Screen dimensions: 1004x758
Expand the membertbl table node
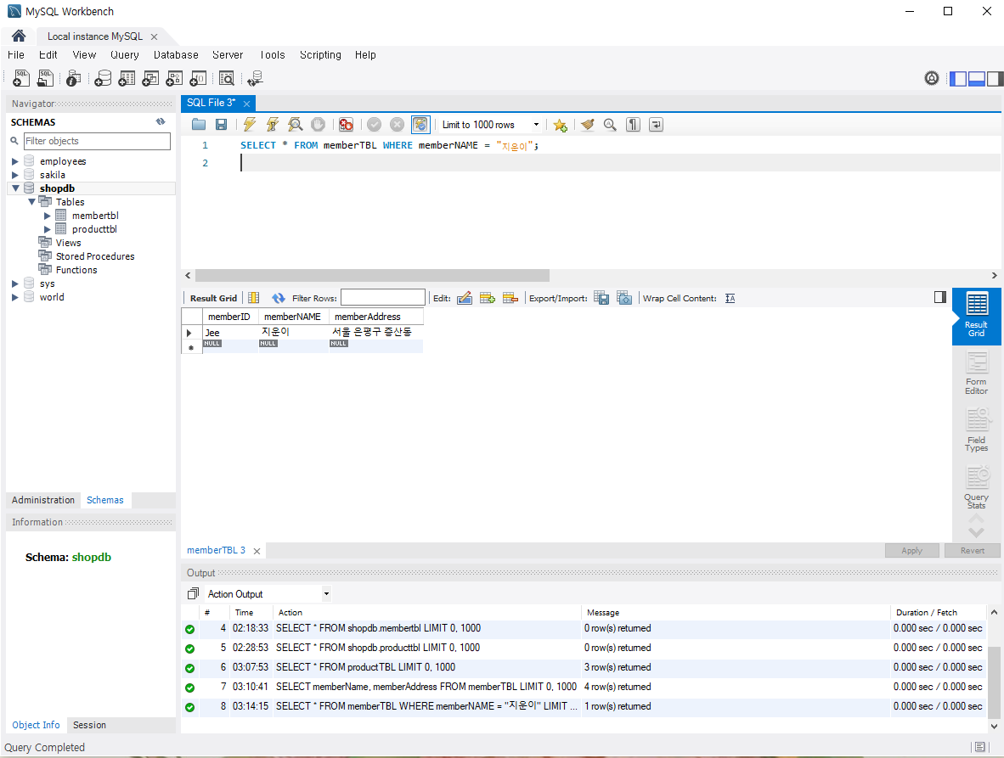47,216
